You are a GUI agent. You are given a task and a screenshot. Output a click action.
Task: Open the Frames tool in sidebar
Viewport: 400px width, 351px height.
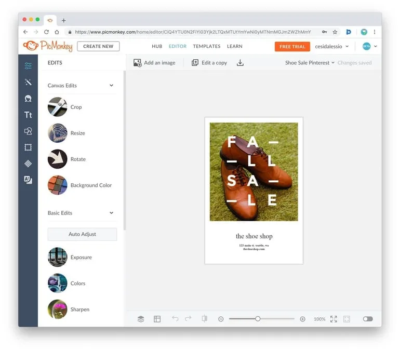pos(28,147)
